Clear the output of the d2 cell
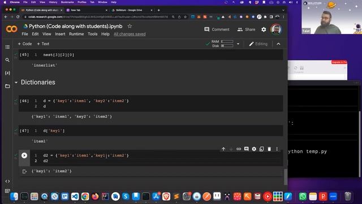Viewport: 362px width, 204px height. click(24, 171)
